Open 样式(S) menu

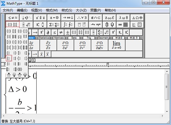point(67,10)
